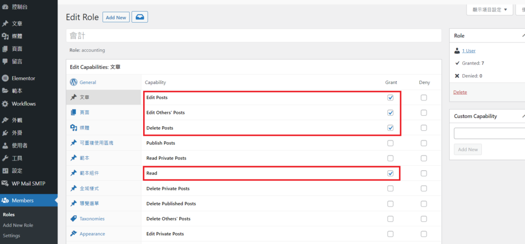Click the Add New button beside Edit Role

116,17
